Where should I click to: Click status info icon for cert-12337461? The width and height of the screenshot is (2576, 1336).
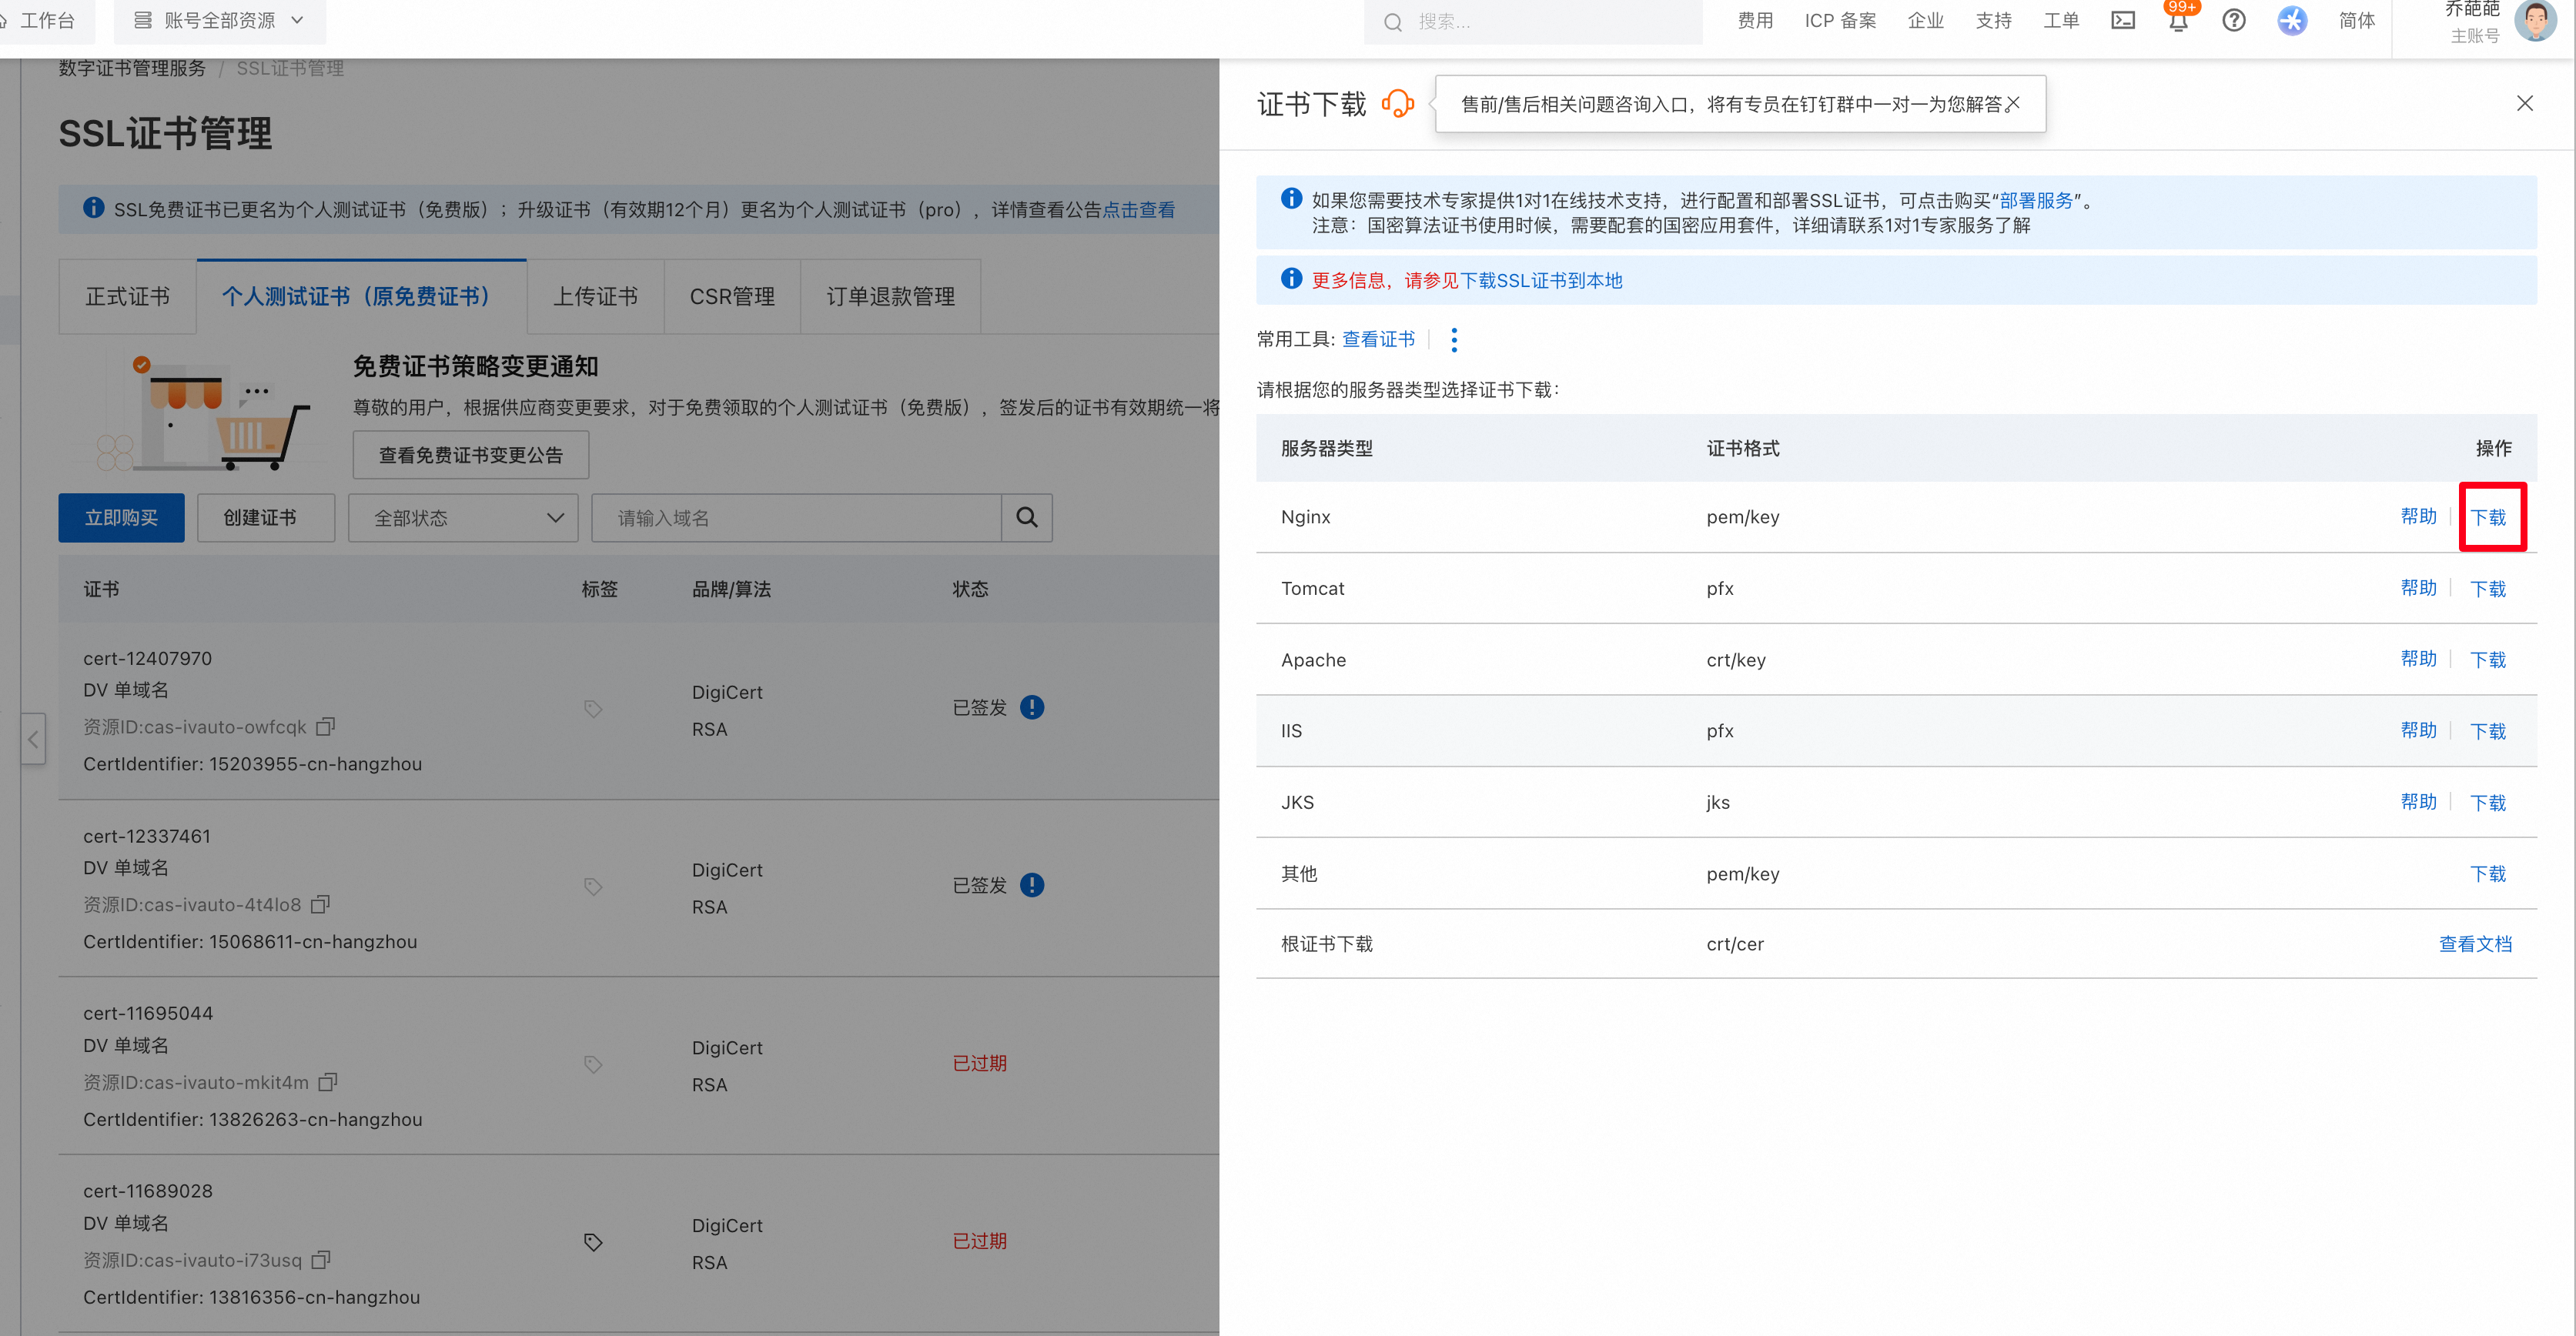tap(1032, 885)
